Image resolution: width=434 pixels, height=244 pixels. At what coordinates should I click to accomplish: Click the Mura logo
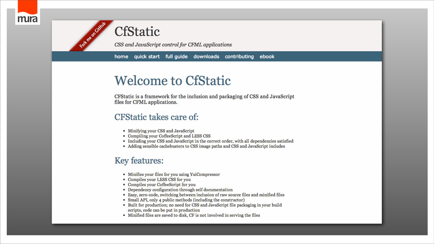pyautogui.click(x=28, y=12)
